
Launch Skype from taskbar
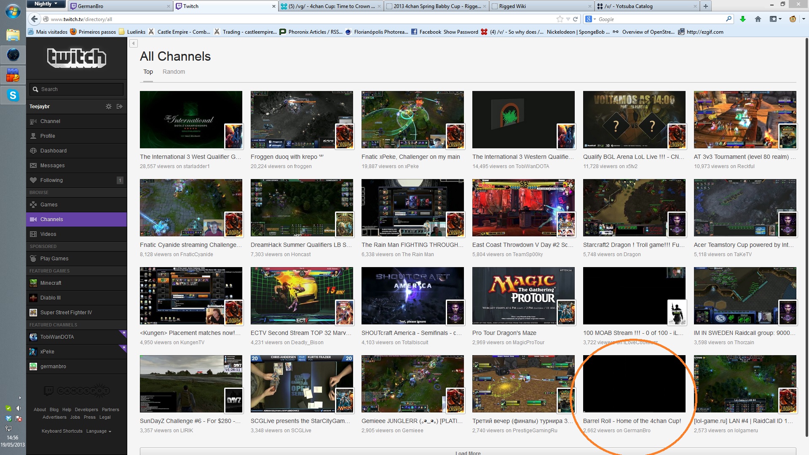(13, 95)
